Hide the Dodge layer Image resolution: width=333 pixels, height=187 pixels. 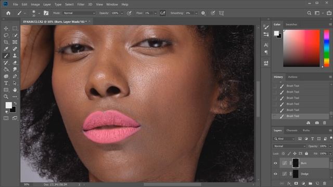point(275,174)
